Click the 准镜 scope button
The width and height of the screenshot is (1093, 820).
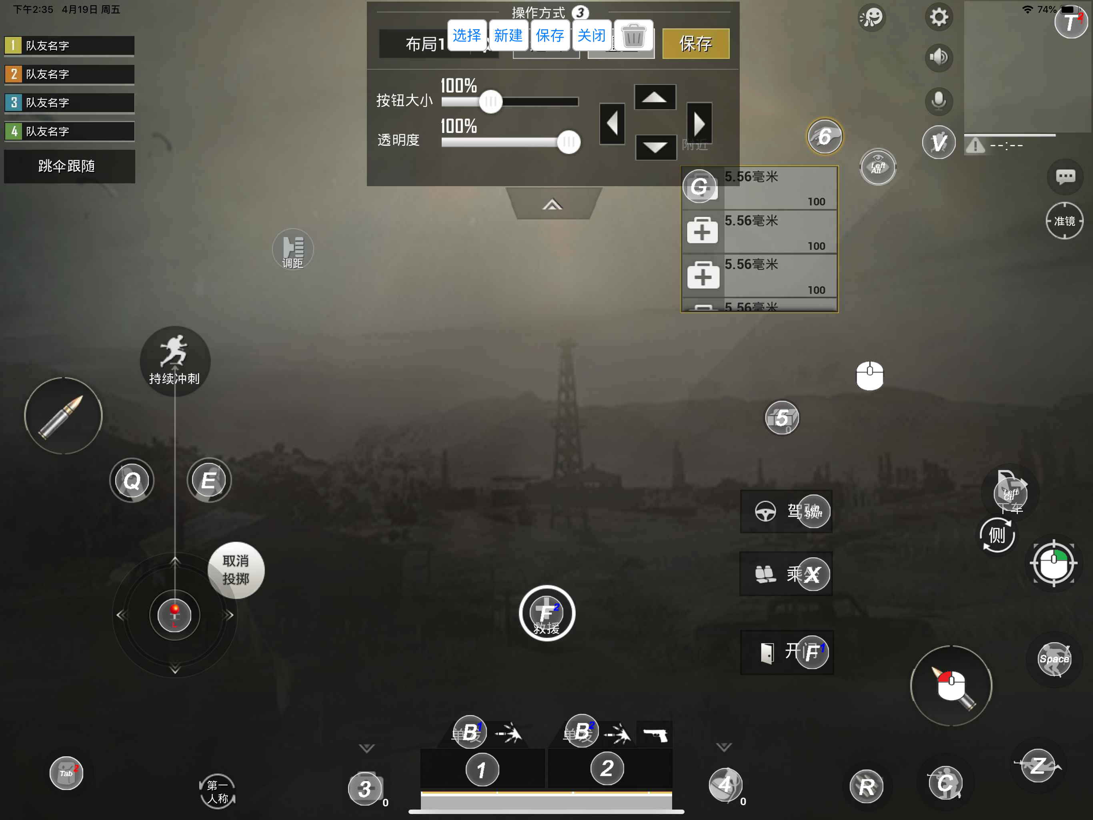click(1064, 221)
